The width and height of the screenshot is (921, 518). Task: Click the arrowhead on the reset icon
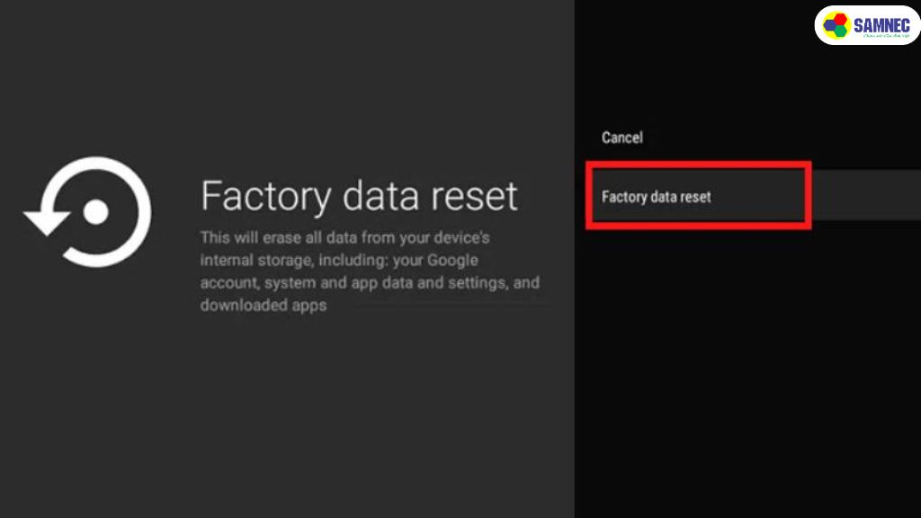43,220
